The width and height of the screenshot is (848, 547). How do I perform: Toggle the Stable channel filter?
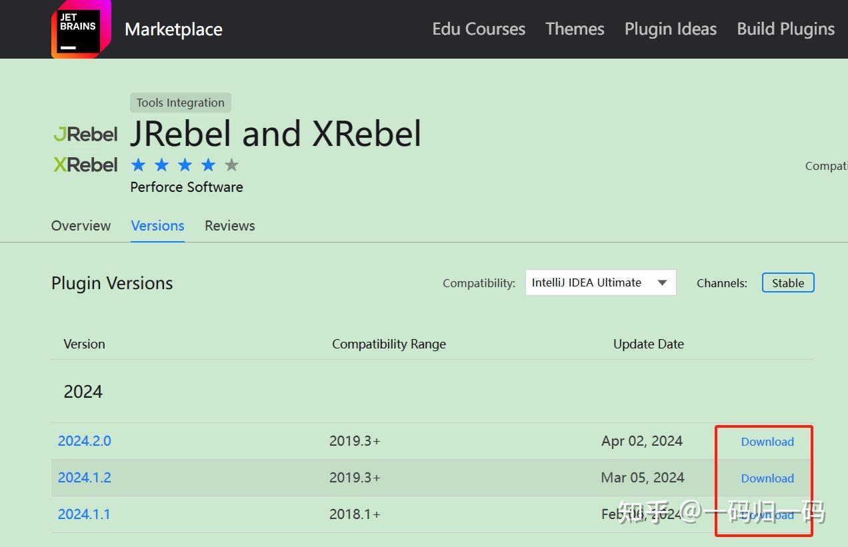coord(787,282)
